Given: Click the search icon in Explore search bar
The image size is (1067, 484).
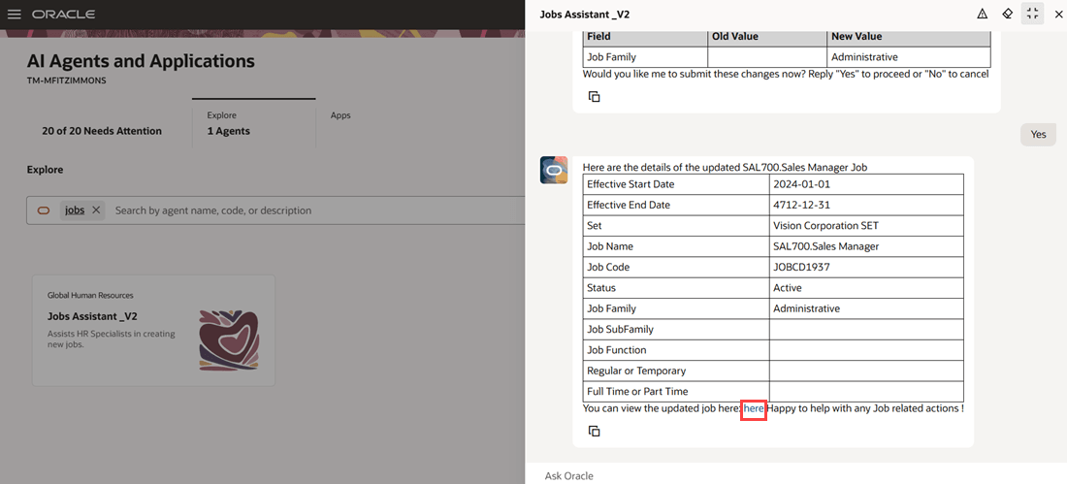Looking at the screenshot, I should (44, 210).
